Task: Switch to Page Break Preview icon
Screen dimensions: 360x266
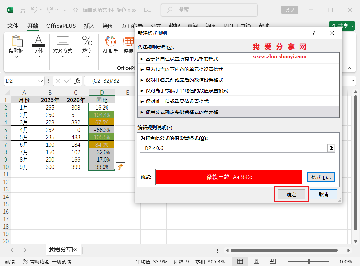Action: (273, 261)
